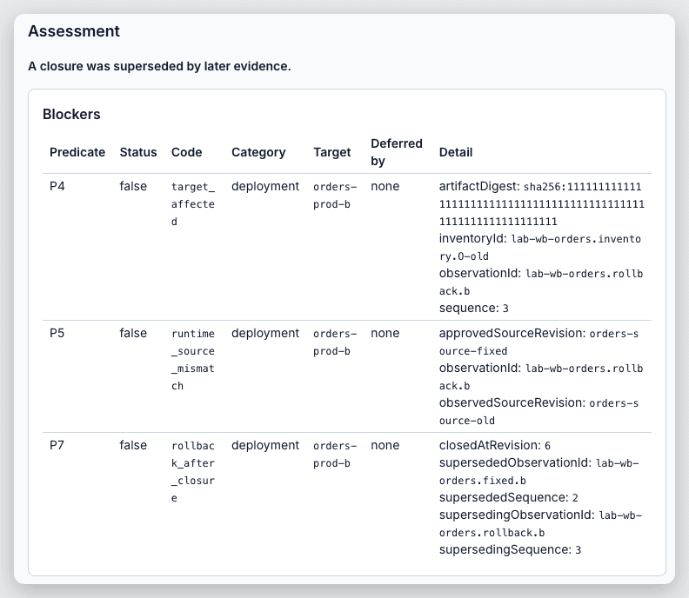The width and height of the screenshot is (689, 598).
Task: Click the orders-prod-b target in row P4
Action: [x=335, y=195]
